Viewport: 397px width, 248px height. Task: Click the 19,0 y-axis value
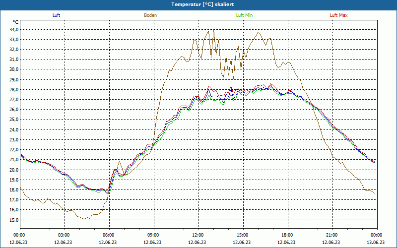14,180
